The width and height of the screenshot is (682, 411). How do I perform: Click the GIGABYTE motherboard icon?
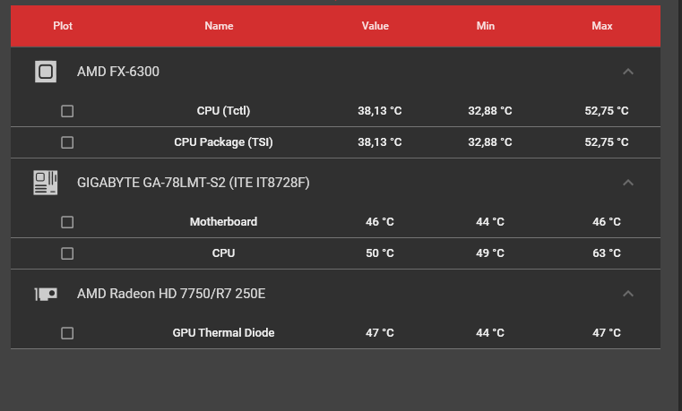(46, 183)
